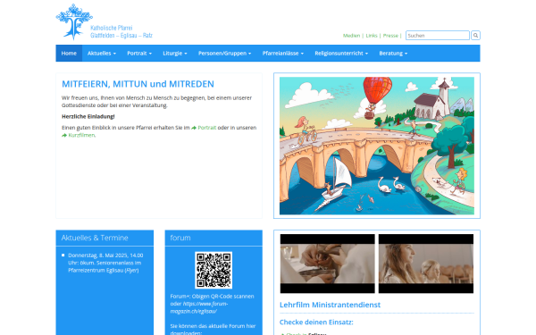Viewport: 536px width, 335px height.
Task: Click the bridge illustration image
Action: (x=377, y=146)
